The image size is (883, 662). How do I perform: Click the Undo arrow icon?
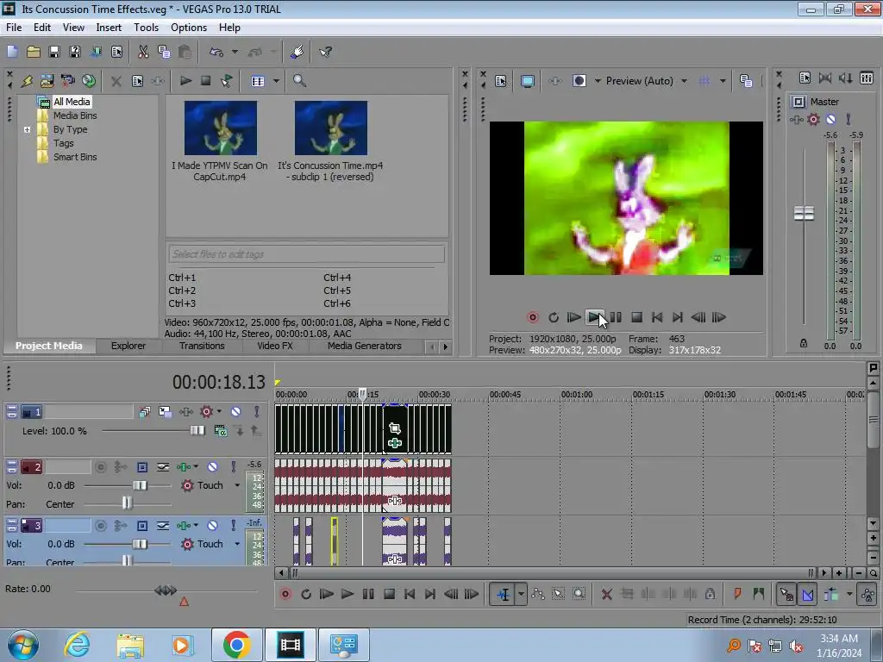point(216,52)
